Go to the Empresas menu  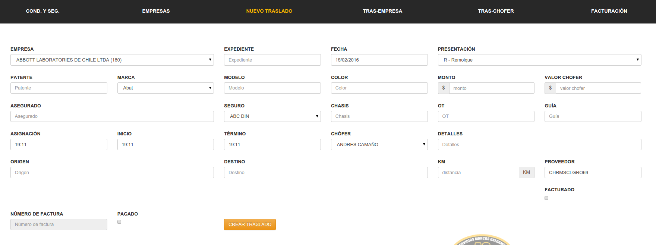(x=156, y=11)
